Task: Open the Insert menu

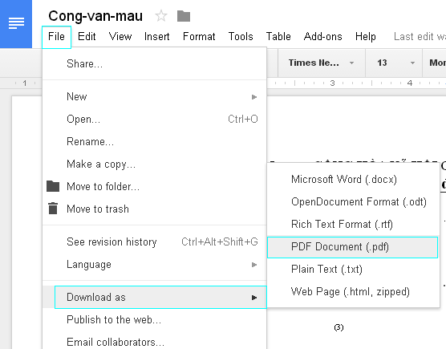Action: 156,37
